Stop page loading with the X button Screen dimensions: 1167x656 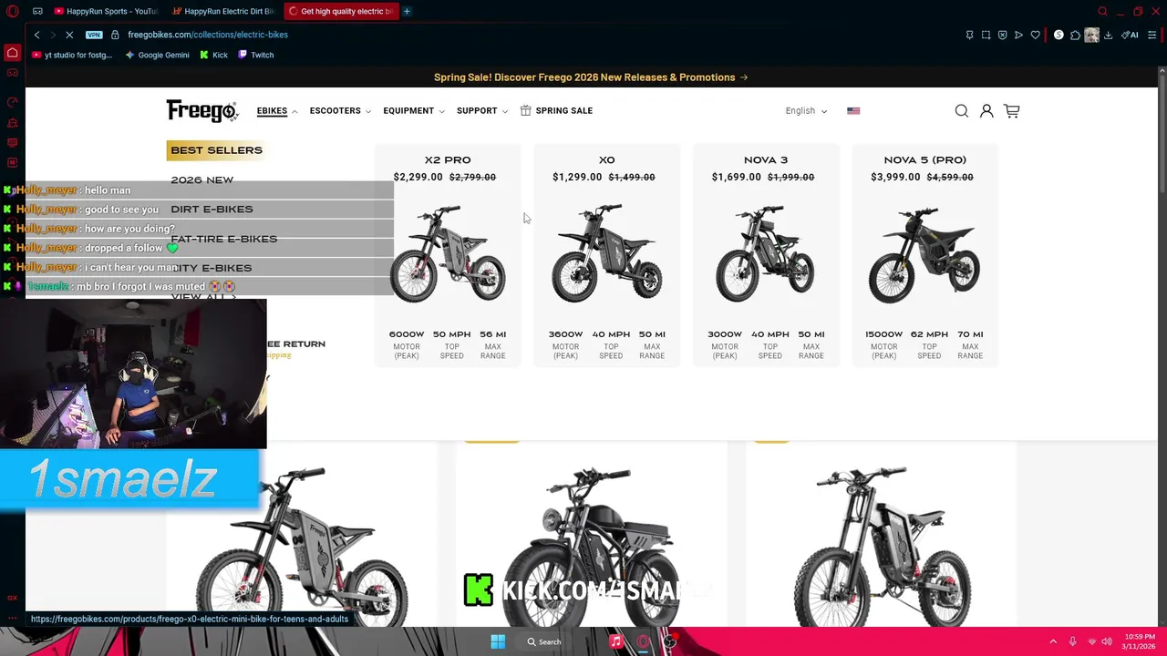[x=69, y=35]
